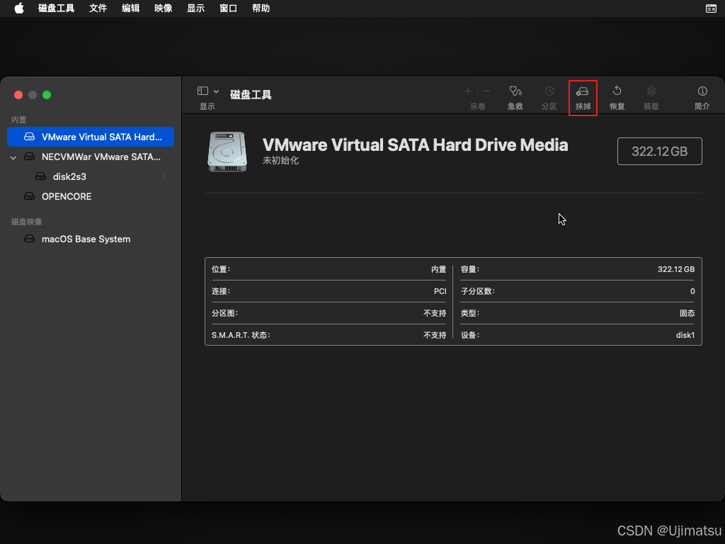
Task: Select VMware Virtual SATA Hard drive in sidebar
Action: click(x=91, y=137)
